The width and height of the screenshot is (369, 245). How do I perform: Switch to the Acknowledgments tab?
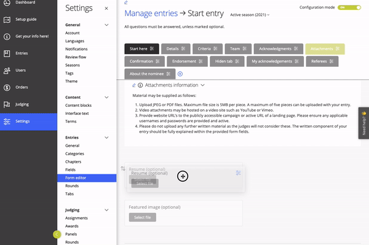click(x=279, y=49)
